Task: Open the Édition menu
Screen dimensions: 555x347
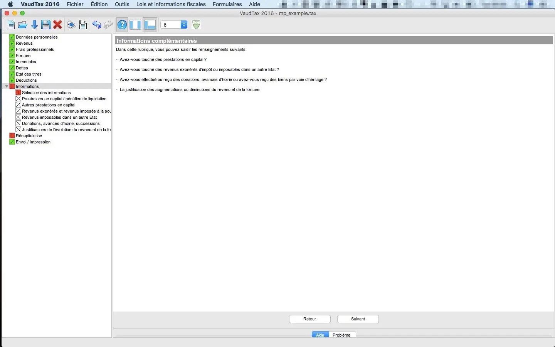Action: click(99, 4)
